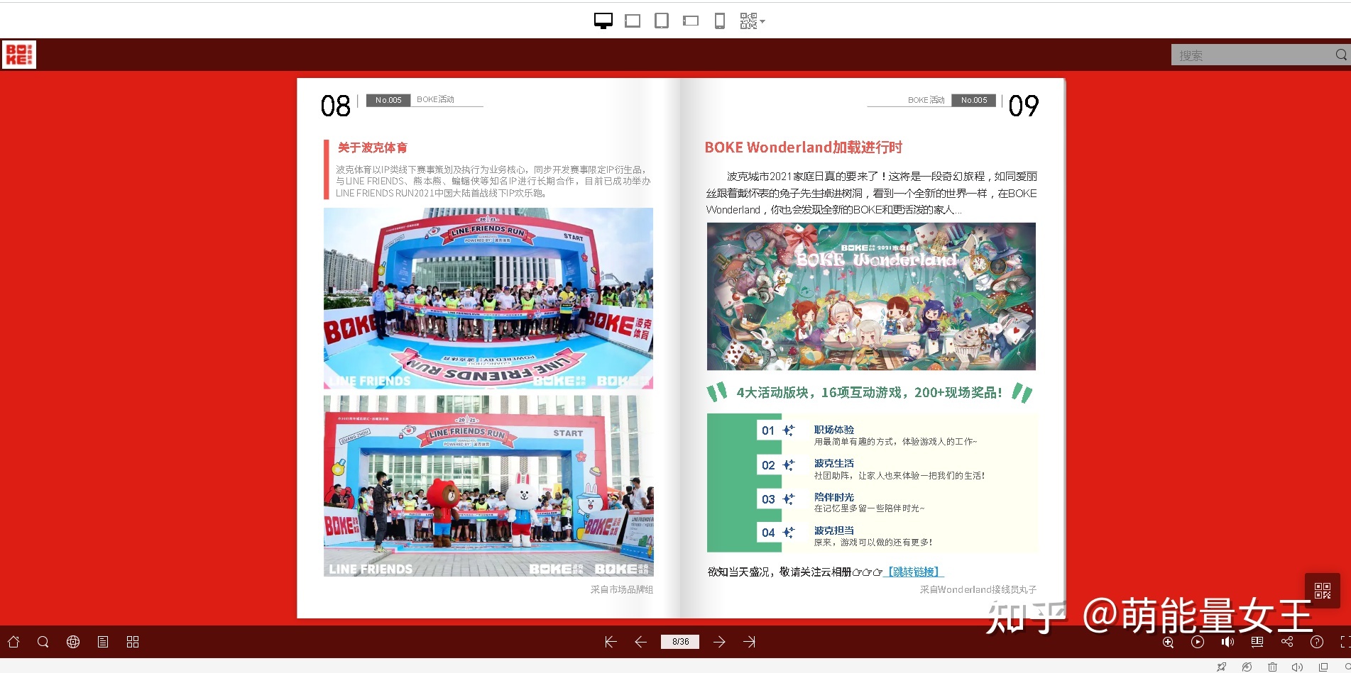
Task: Click the lower LINE FRIENDS RUN photo
Action: 488,486
